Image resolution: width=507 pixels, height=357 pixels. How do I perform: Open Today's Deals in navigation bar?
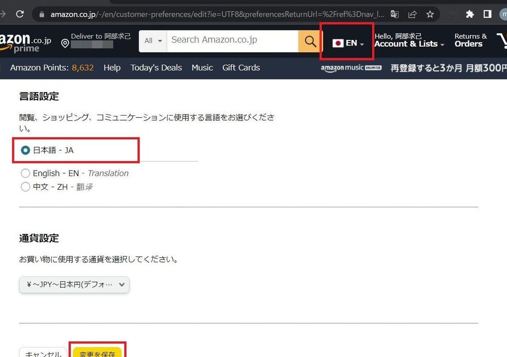pyautogui.click(x=156, y=68)
